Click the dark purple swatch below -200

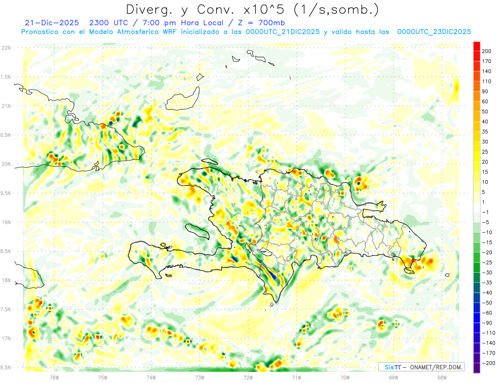coord(477,368)
